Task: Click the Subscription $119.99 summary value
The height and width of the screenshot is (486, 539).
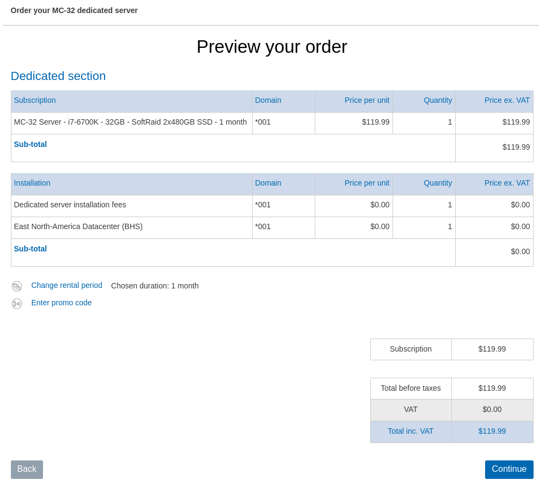Action: tap(492, 349)
